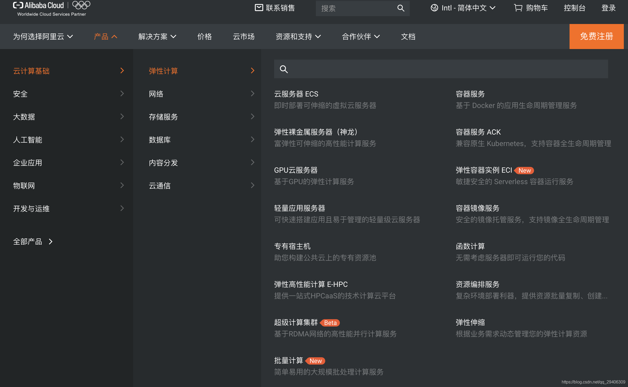Image resolution: width=628 pixels, height=387 pixels.
Task: Expand the 为何选择阿里云 menu
Action: 43,37
